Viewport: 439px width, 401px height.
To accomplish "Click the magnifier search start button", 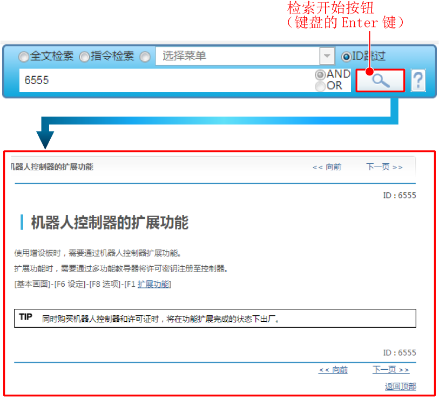I will (x=380, y=81).
